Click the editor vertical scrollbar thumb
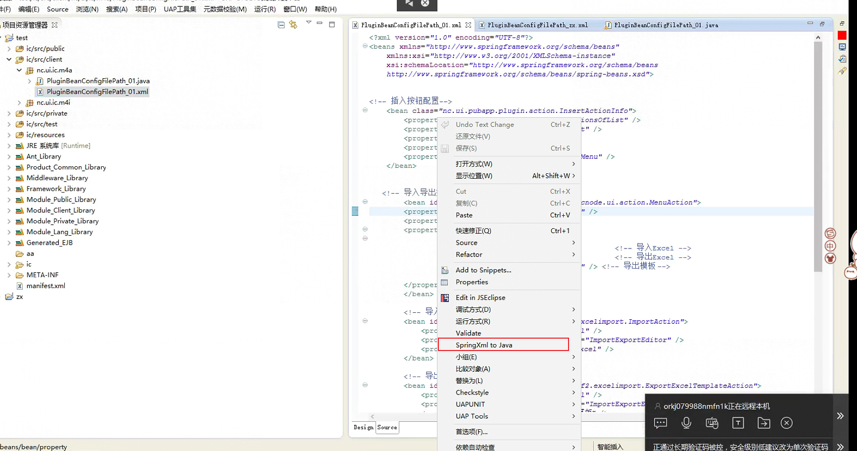 [818, 156]
